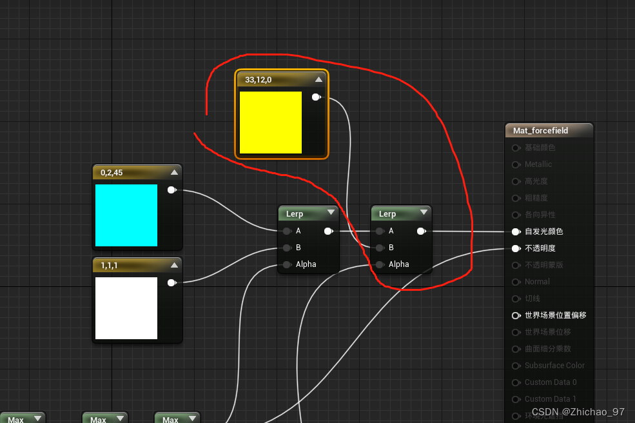Click the Normal input pin
The width and height of the screenshot is (635, 423).
pos(516,282)
